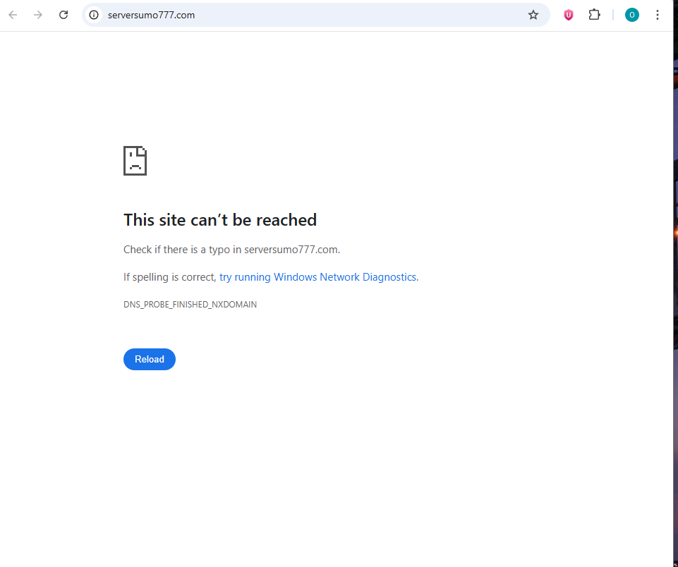This screenshot has height=567, width=678.
Task: Click the serversumo777.com URL in address bar
Action: (x=151, y=15)
